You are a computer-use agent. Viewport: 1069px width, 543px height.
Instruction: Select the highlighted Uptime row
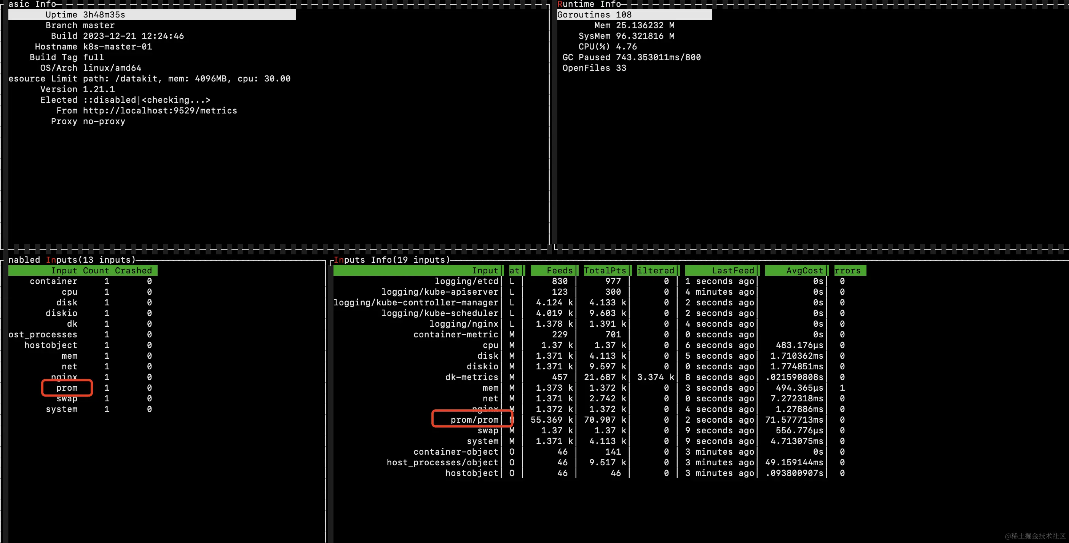click(x=152, y=14)
